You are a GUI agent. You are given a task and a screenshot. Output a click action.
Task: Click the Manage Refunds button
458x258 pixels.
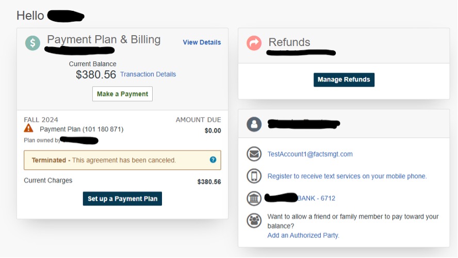[344, 79]
